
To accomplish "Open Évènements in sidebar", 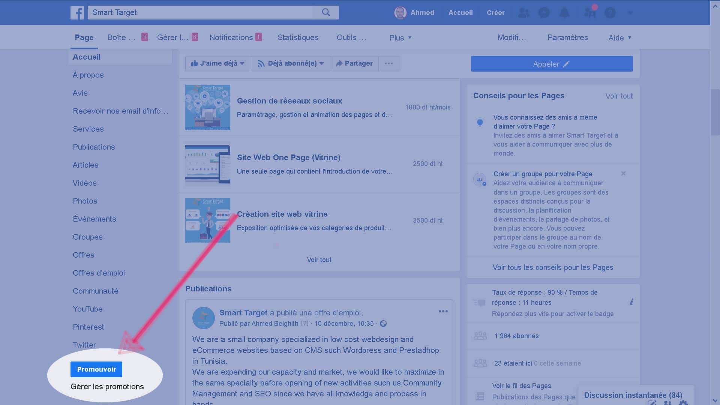I will coord(94,219).
